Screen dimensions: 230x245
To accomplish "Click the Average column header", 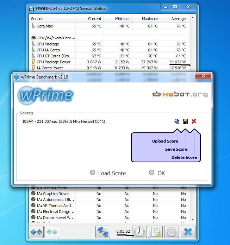I will (174, 19).
